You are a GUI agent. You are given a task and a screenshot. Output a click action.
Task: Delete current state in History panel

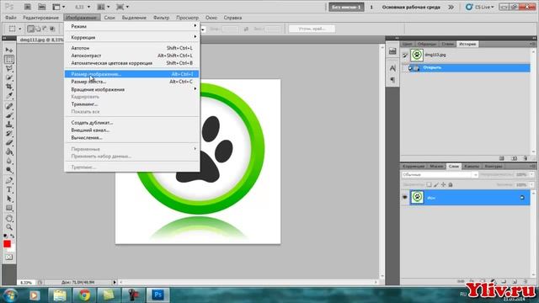(525, 158)
